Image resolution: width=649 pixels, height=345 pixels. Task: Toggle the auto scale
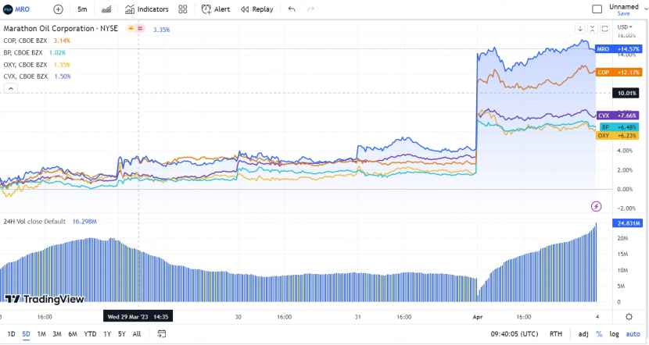[633, 334]
